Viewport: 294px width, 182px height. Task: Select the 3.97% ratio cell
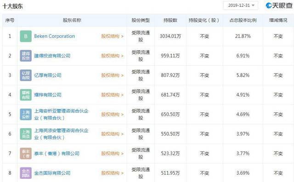[243, 134]
